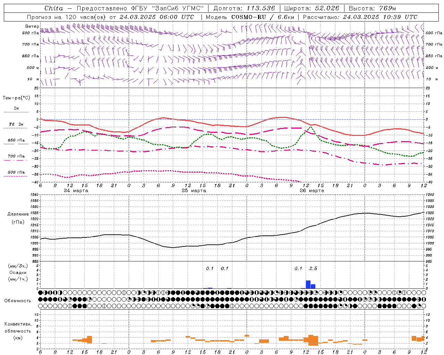
Task: Click the "(км)" convective height unit label
Action: click(x=18, y=338)
